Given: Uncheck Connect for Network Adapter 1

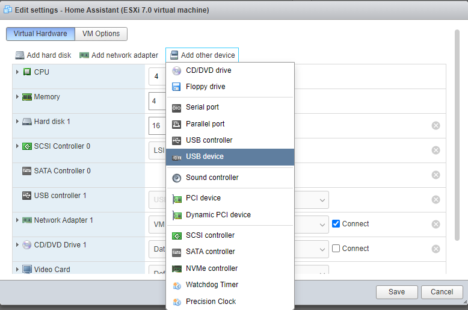Looking at the screenshot, I should click(x=336, y=224).
